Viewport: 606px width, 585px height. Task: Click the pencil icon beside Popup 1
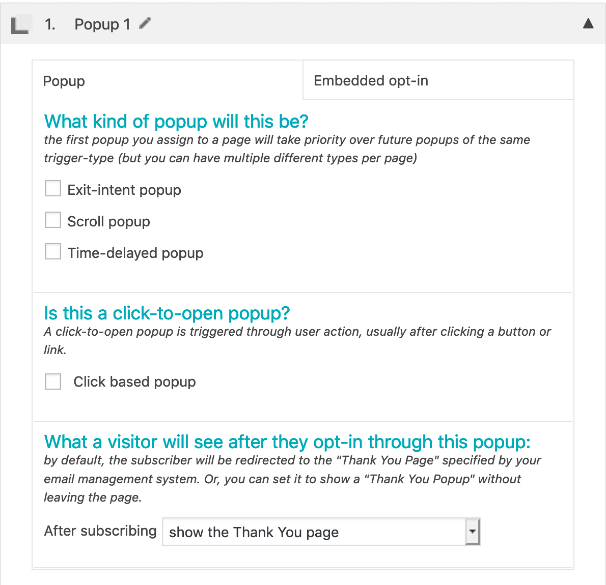tap(145, 23)
